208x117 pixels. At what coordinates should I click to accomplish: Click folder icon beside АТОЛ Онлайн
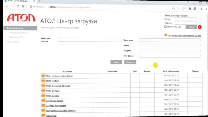click(x=43, y=91)
